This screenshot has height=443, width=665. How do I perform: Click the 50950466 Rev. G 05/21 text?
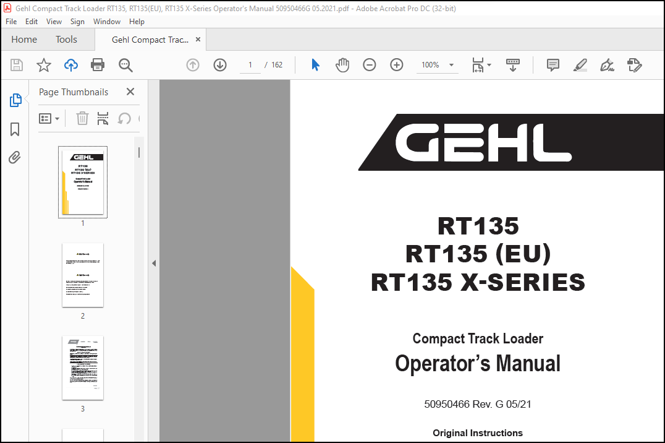478,404
